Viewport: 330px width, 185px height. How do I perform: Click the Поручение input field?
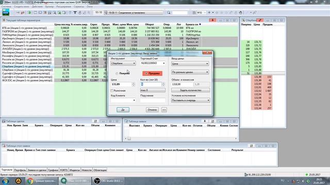click(153, 100)
